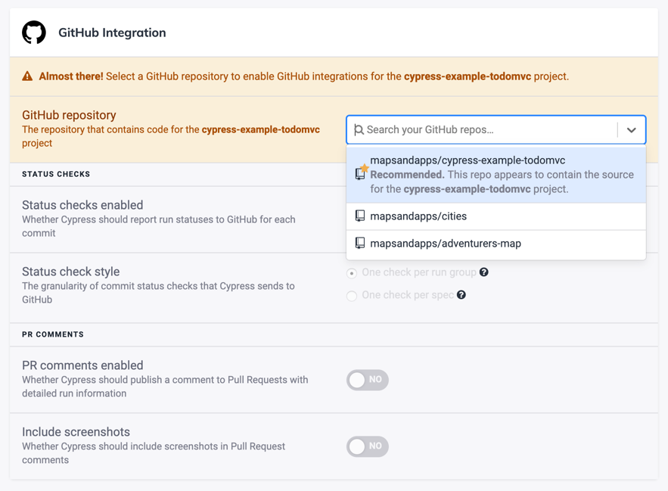Screen dimensions: 668x491
Task: Click the GitHub octocat logo icon
Action: [x=34, y=33]
